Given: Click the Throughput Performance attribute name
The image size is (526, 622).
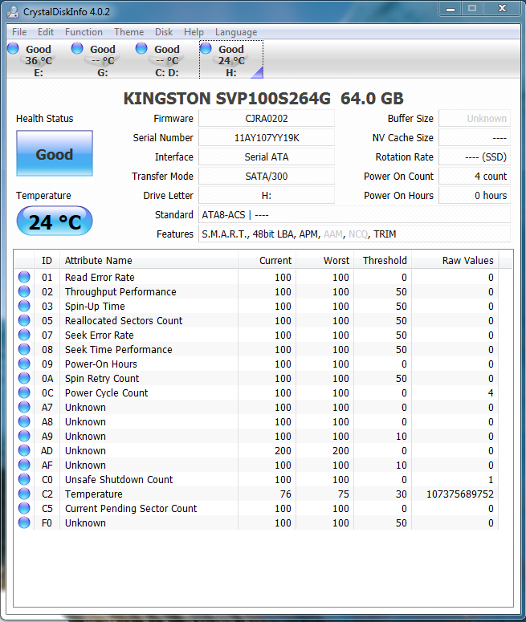Looking at the screenshot, I should [x=120, y=292].
